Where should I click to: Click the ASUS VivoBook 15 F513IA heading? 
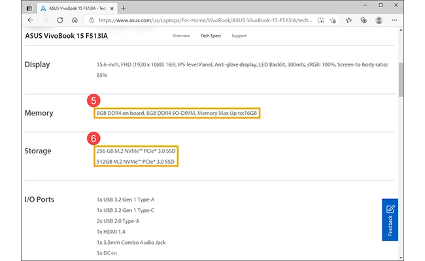tap(67, 36)
